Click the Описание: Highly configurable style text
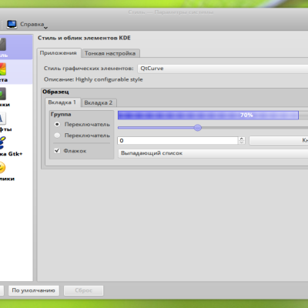The width and height of the screenshot is (308, 308). pyautogui.click(x=93, y=79)
